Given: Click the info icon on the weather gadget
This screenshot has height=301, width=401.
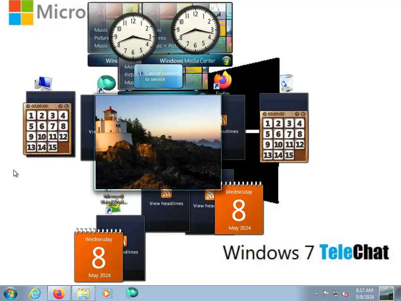Looking at the screenshot, I should coord(140,73).
